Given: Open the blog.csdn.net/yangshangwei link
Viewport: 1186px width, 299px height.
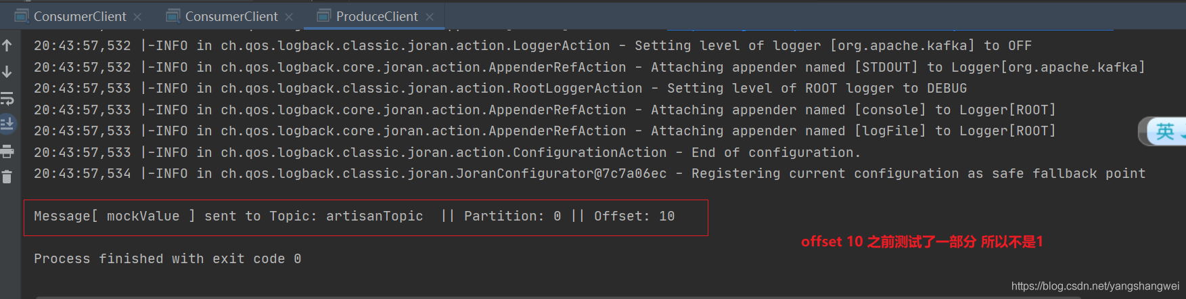Looking at the screenshot, I should coord(1095,286).
